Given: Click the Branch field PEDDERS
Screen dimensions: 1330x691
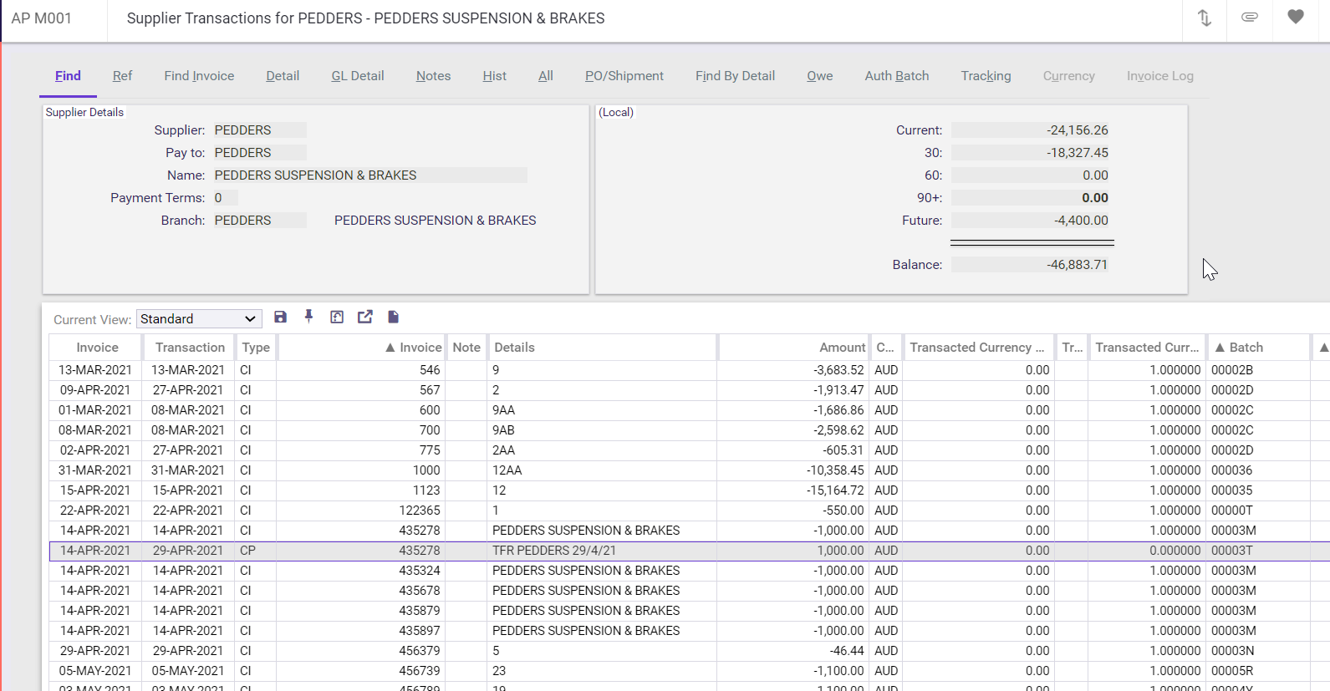Looking at the screenshot, I should [x=260, y=221].
